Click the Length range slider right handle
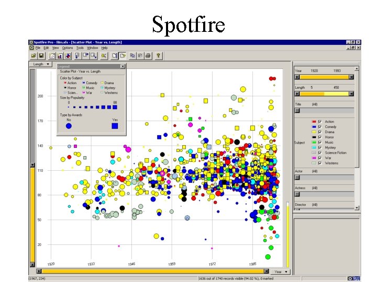This screenshot has height=282, width=377. [351, 93]
